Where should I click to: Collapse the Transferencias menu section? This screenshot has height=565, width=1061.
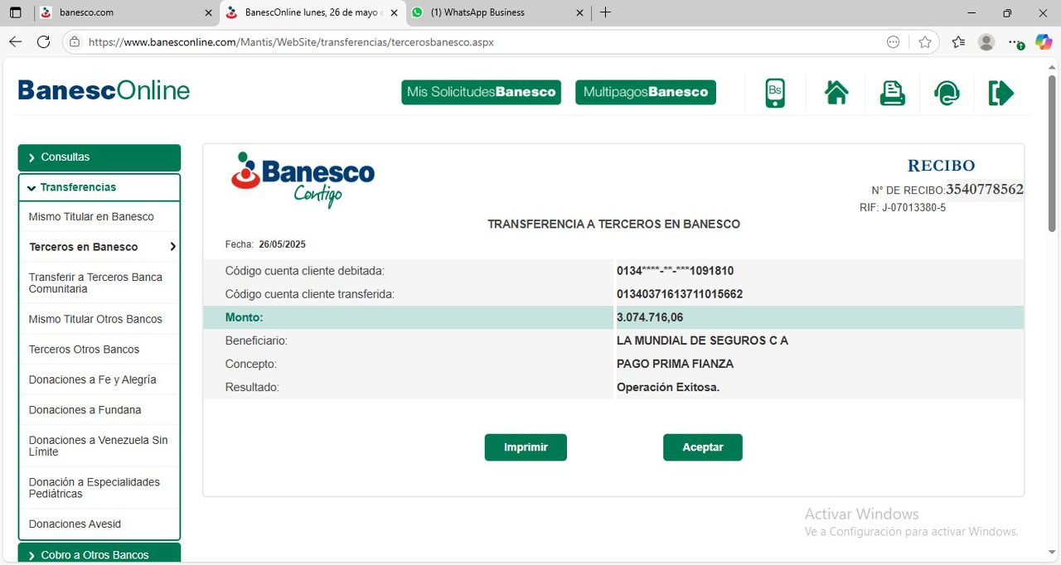coord(99,187)
